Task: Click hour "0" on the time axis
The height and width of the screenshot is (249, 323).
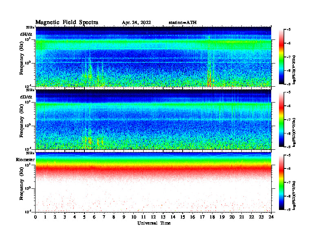Action: (x=35, y=217)
